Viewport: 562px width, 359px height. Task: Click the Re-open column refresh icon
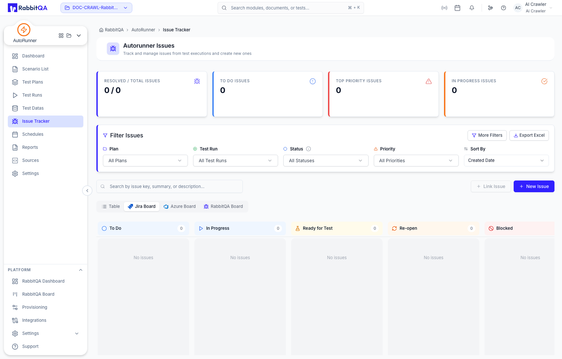point(394,228)
